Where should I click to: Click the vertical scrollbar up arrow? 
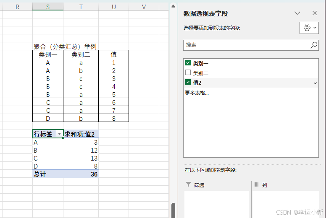(x=173, y=6)
